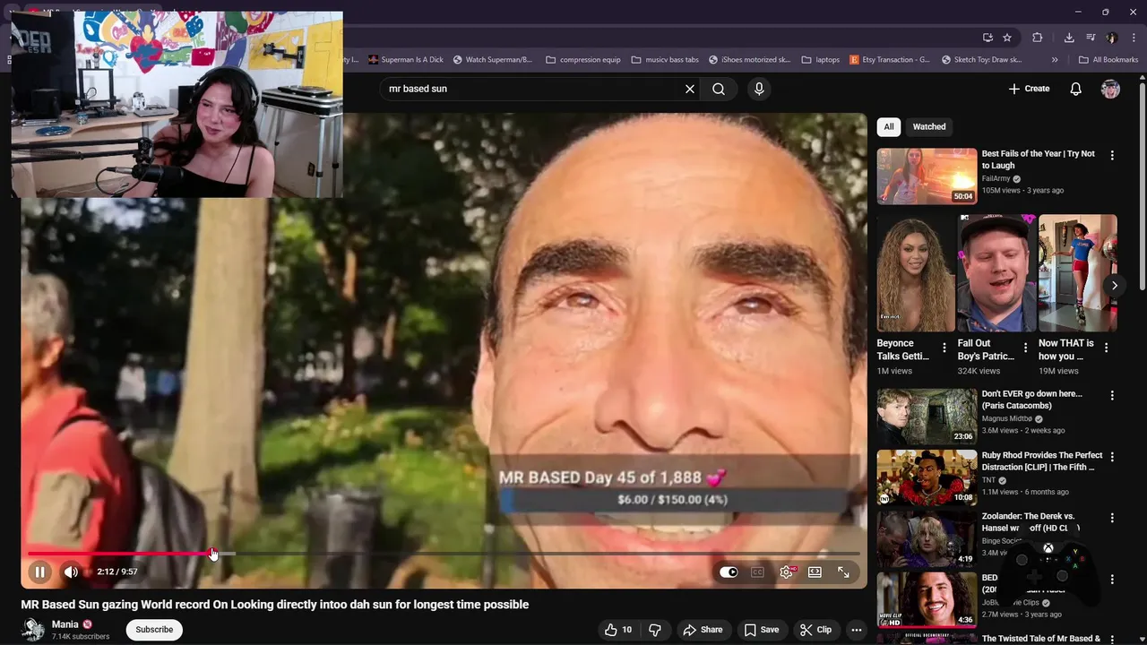Dislike this video
This screenshot has height=645, width=1147.
pos(655,630)
